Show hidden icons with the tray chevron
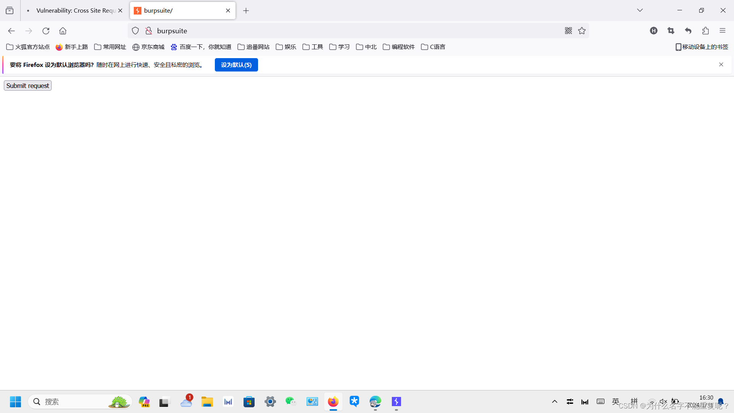 [x=555, y=402]
